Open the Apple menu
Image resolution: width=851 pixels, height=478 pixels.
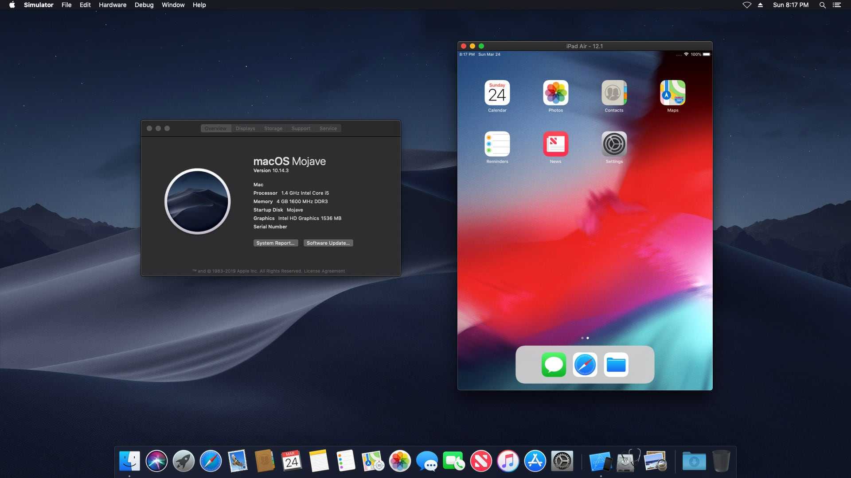12,5
